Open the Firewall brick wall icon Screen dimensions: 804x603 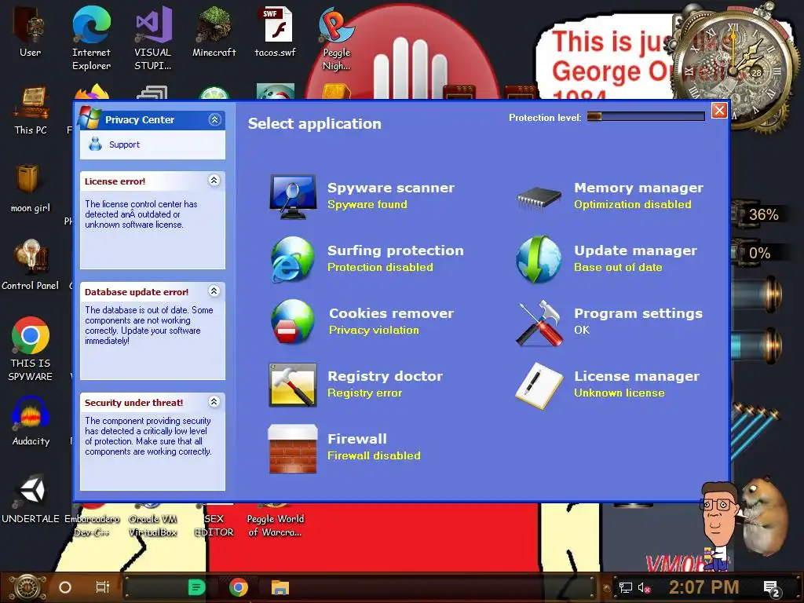coord(292,448)
